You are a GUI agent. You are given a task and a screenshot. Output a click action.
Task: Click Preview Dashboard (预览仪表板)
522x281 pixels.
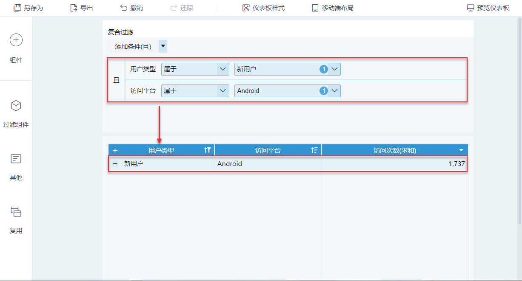[x=488, y=8]
